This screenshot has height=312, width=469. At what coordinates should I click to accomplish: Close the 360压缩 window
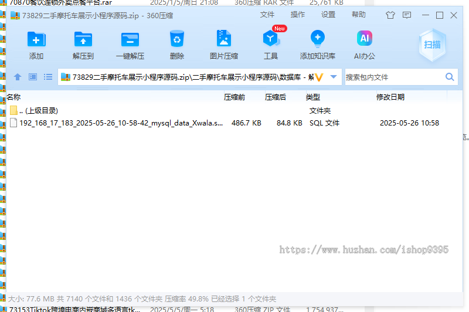453,15
